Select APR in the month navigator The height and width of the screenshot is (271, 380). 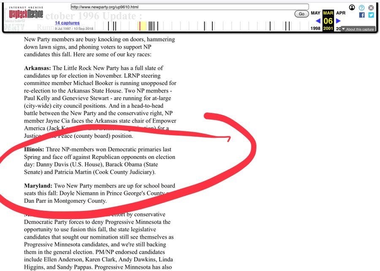point(340,13)
